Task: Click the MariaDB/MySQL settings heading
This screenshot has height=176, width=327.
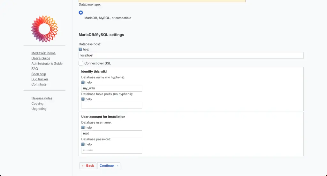Action: point(101,35)
